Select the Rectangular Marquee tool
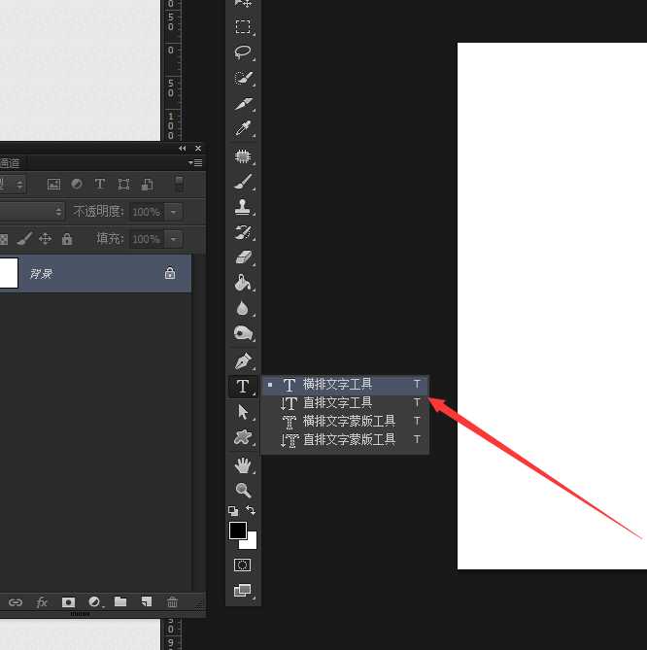Screen dimensions: 647x650 point(243,27)
